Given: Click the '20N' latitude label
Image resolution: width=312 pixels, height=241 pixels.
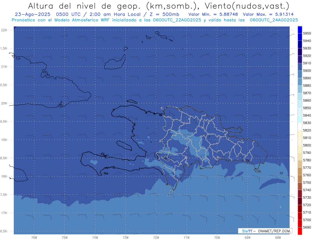Looking at the screenshot, I should (x=4, y=103).
